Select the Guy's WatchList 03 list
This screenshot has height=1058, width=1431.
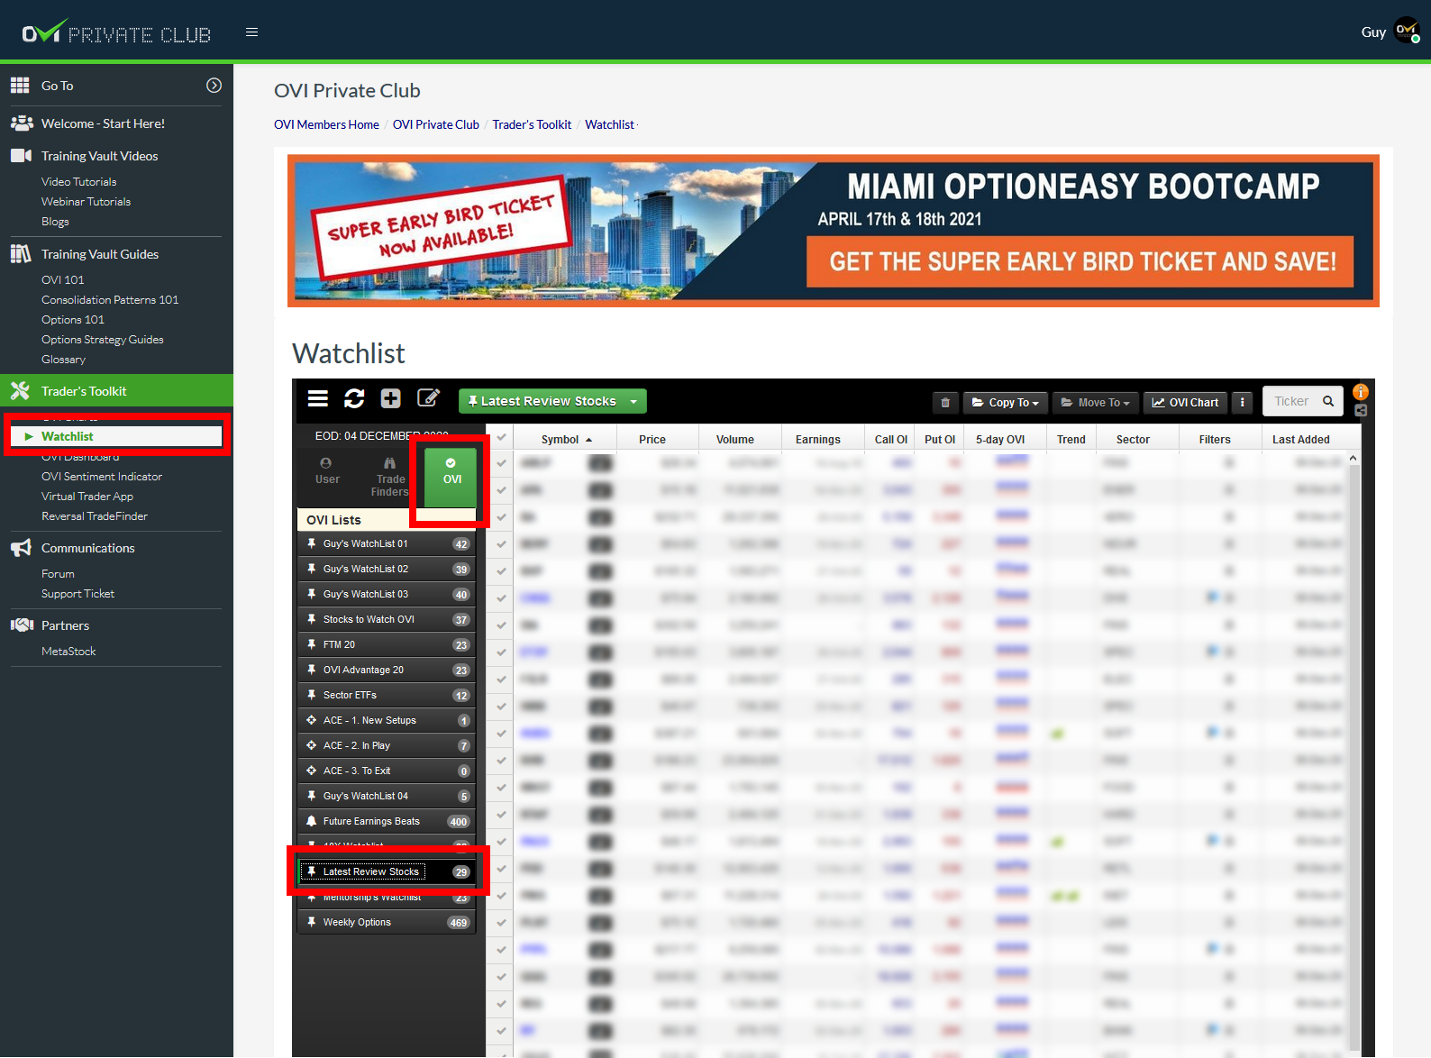(387, 594)
